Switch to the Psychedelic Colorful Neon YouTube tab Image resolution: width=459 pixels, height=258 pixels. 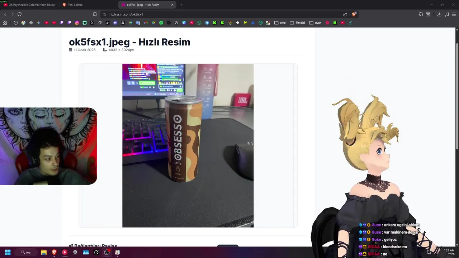pos(29,5)
